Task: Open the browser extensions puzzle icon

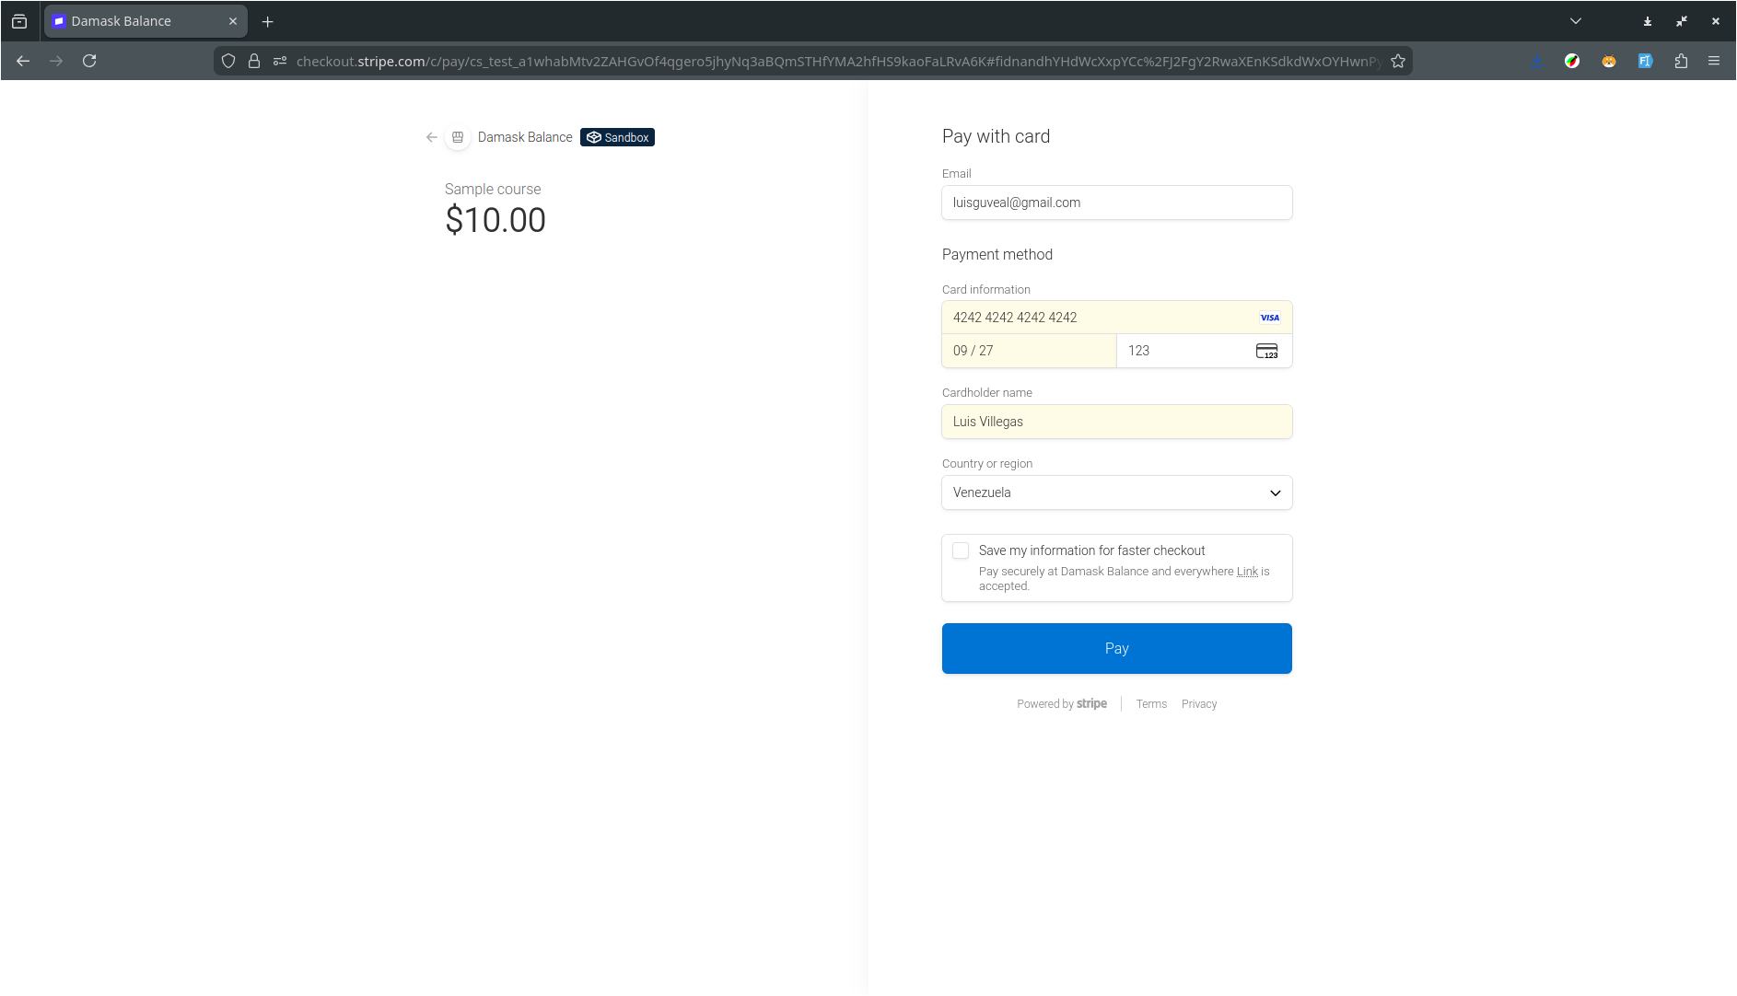Action: [1681, 61]
